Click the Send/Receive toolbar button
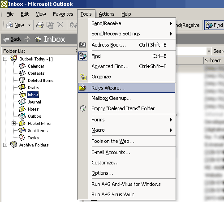The height and width of the screenshot is (202, 224). point(188,25)
